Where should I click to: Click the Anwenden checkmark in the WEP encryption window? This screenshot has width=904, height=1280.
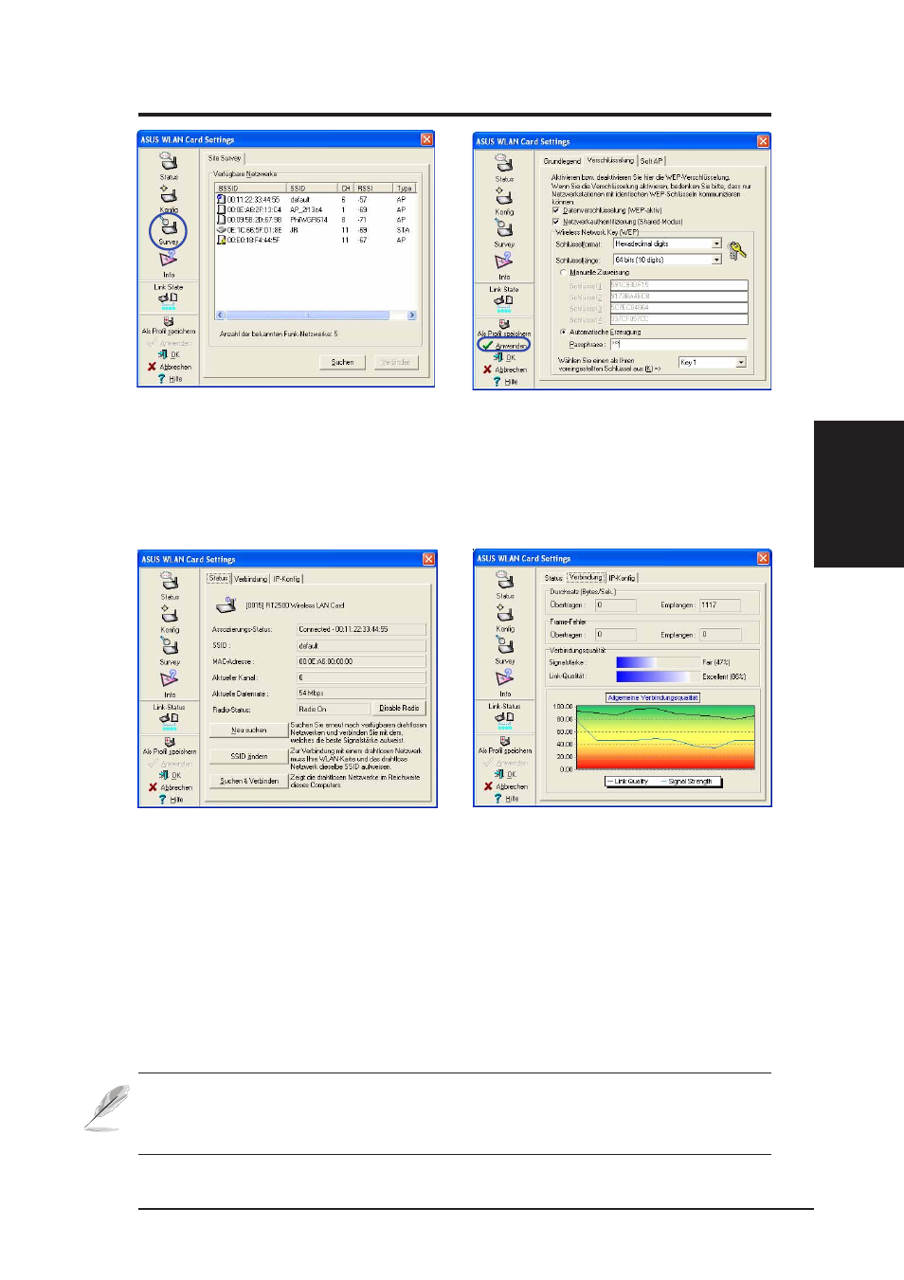click(487, 346)
